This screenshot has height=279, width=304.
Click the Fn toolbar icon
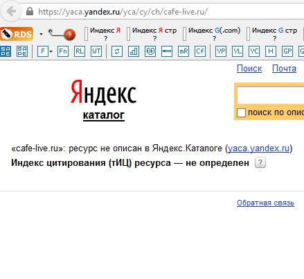(x=63, y=51)
